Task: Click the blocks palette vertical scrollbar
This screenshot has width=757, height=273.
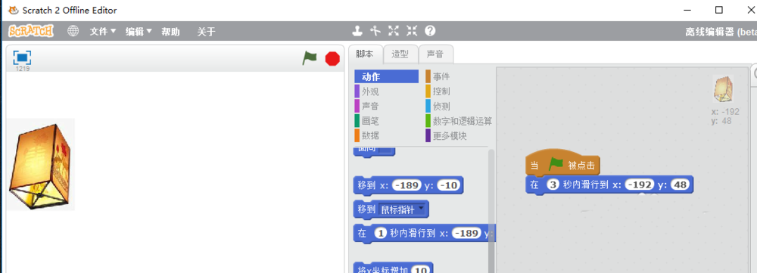Action: [x=491, y=211]
